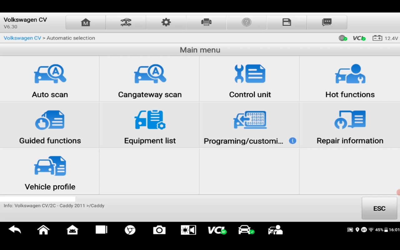Viewport: 400px width, 250px height.
Task: Click the Volkswagen CV breadcrumb link
Action: click(x=22, y=38)
